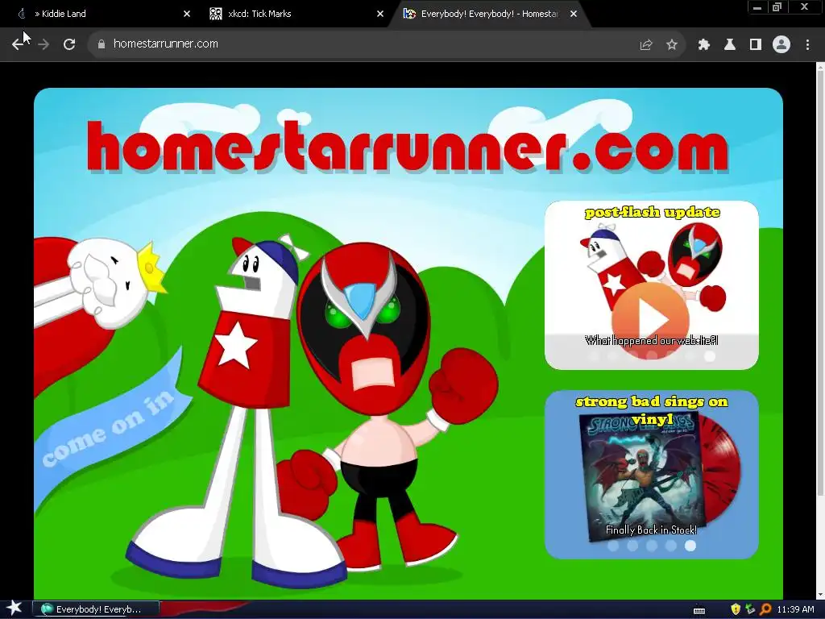The width and height of the screenshot is (825, 619).
Task: Reload the homestarrunner.com page
Action: [69, 44]
